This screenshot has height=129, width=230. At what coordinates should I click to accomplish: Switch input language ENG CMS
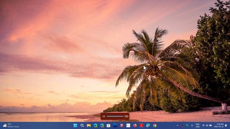pyautogui.click(x=198, y=125)
